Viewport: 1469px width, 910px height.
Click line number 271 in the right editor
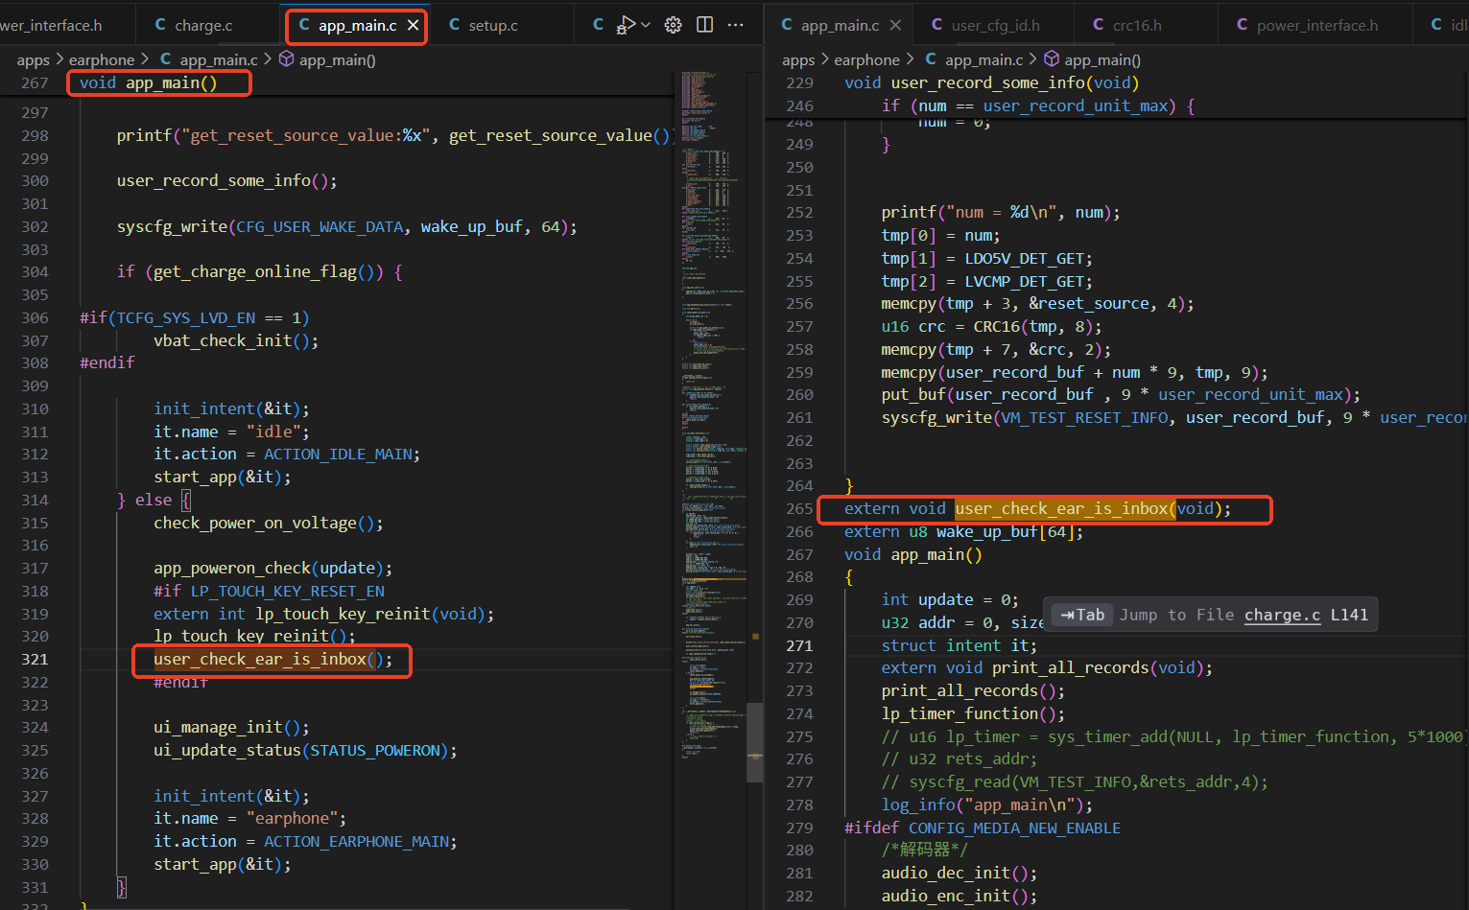(799, 645)
